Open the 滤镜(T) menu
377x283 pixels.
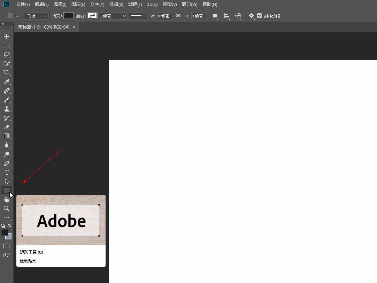(135, 4)
